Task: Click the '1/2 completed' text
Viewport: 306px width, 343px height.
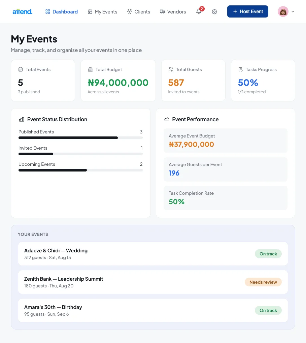Action: pyautogui.click(x=252, y=92)
